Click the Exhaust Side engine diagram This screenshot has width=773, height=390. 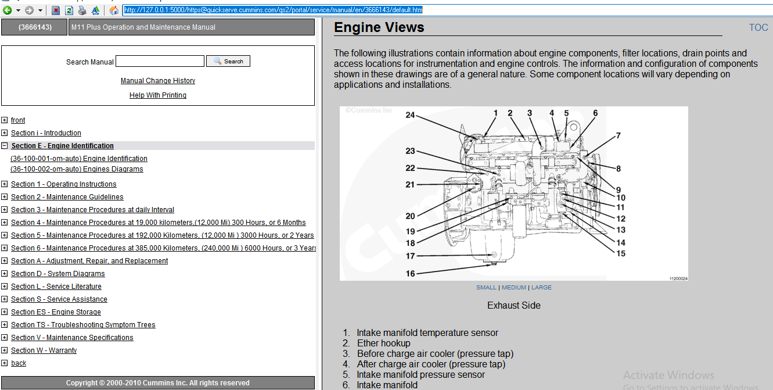(x=514, y=194)
